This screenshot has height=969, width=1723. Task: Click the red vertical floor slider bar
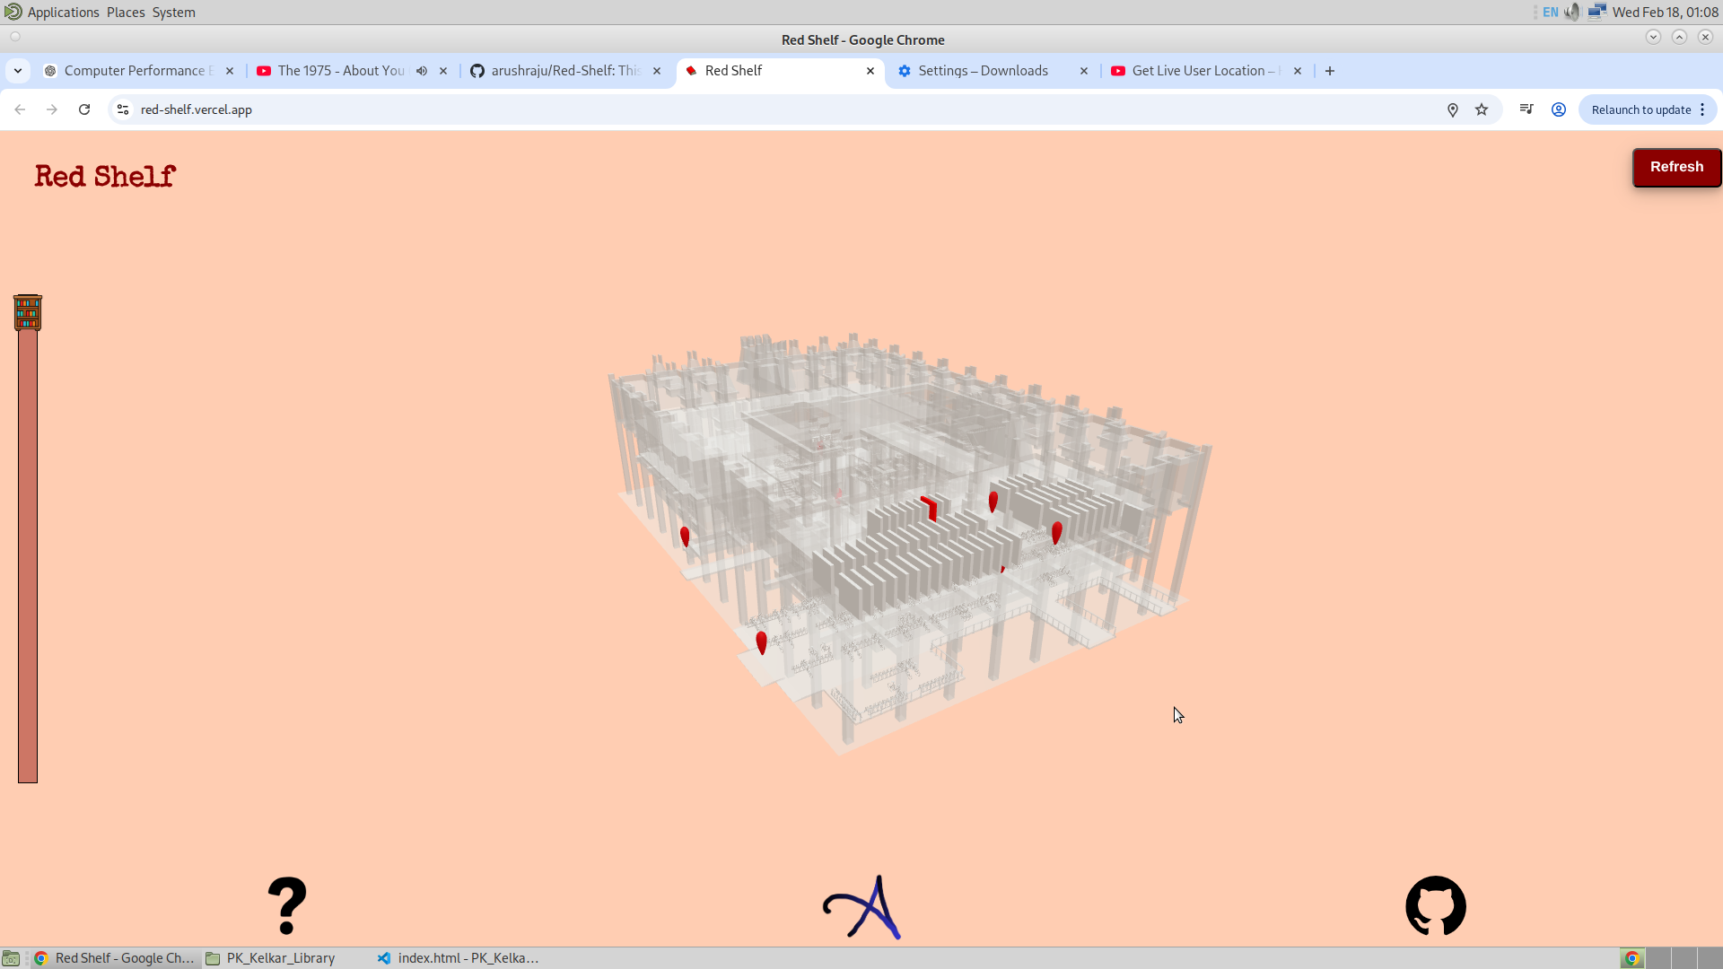pyautogui.click(x=28, y=556)
